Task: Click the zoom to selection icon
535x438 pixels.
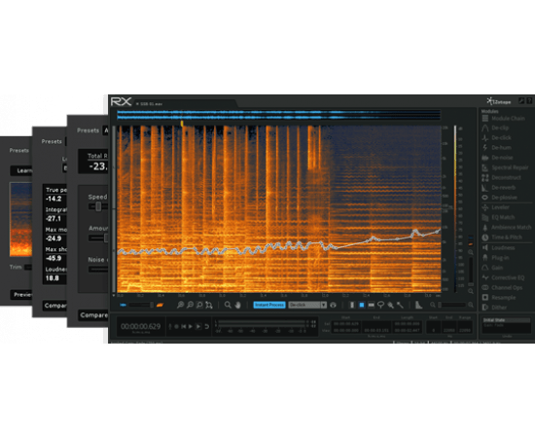Action: pyautogui.click(x=199, y=305)
